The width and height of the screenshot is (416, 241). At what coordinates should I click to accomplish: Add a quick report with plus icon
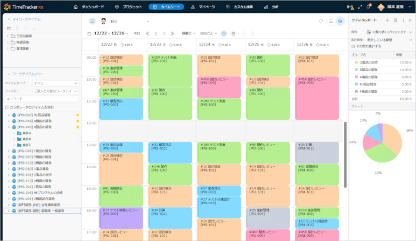coord(387,20)
